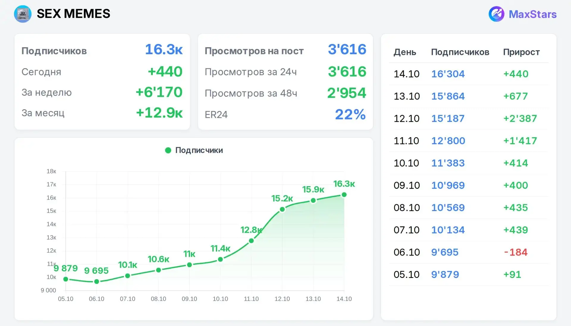
Task: Click the monthly growth value +12.9к
Action: [159, 113]
